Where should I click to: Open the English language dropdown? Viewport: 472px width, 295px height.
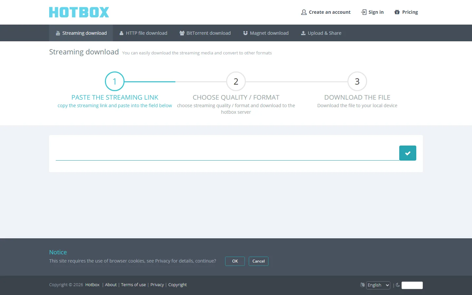[378, 285]
